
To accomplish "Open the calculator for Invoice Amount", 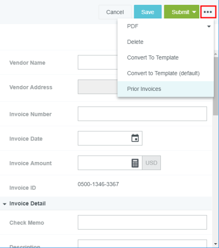I will pyautogui.click(x=135, y=163).
